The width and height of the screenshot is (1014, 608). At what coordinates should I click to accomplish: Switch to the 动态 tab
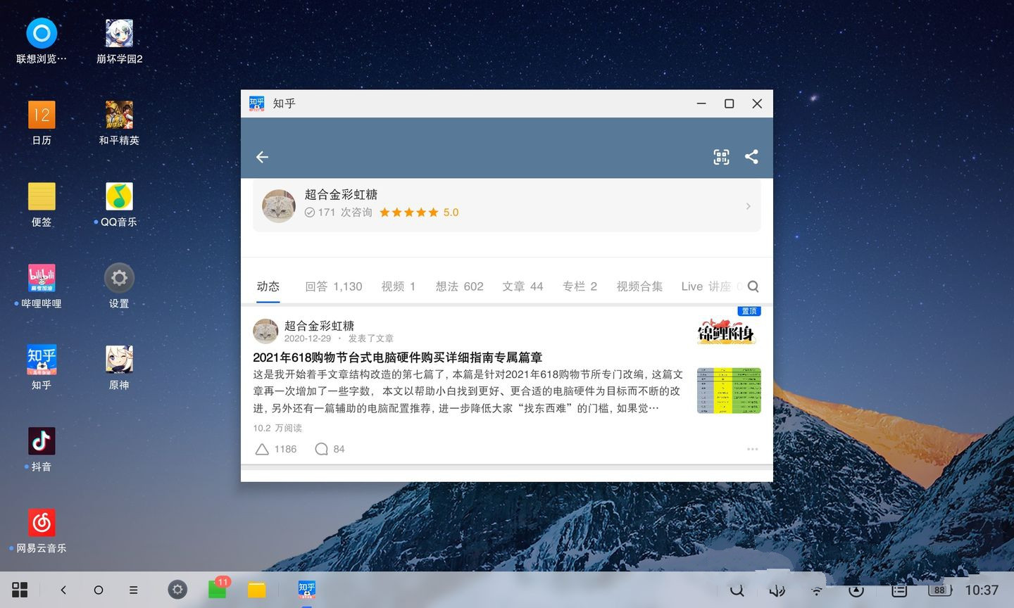click(x=268, y=286)
